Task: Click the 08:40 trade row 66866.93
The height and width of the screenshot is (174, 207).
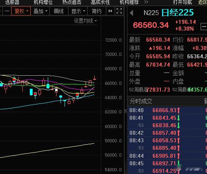Action: tap(167, 110)
